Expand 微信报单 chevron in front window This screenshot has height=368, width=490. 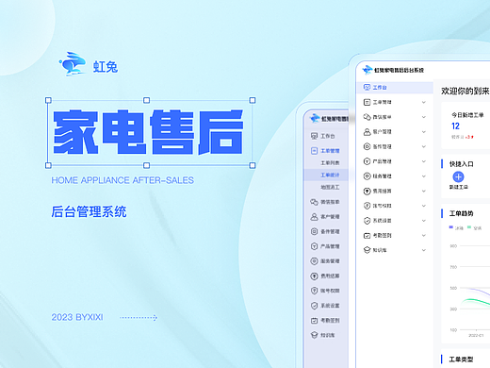pos(424,117)
